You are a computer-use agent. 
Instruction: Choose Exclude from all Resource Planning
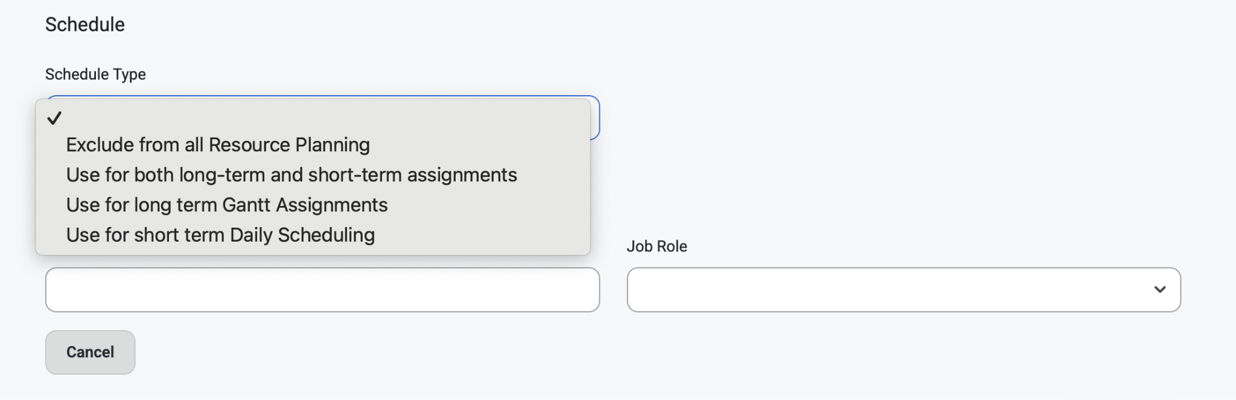pos(313,145)
